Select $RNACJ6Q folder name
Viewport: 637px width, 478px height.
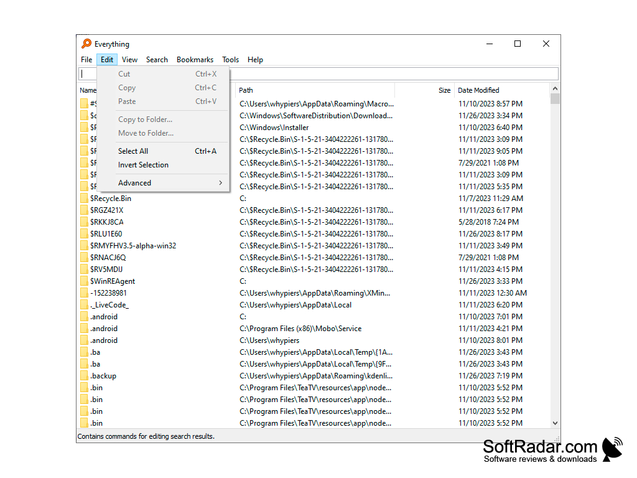coord(108,257)
